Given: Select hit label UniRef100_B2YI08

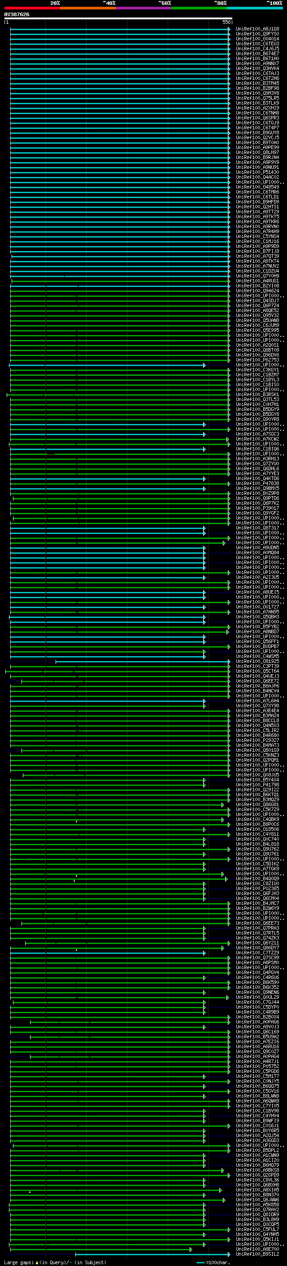Looking at the screenshot, I should 257,286.
